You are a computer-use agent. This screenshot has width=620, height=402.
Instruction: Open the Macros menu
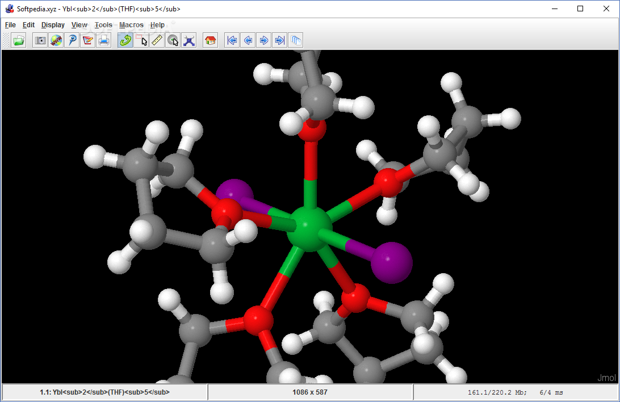[x=131, y=25]
